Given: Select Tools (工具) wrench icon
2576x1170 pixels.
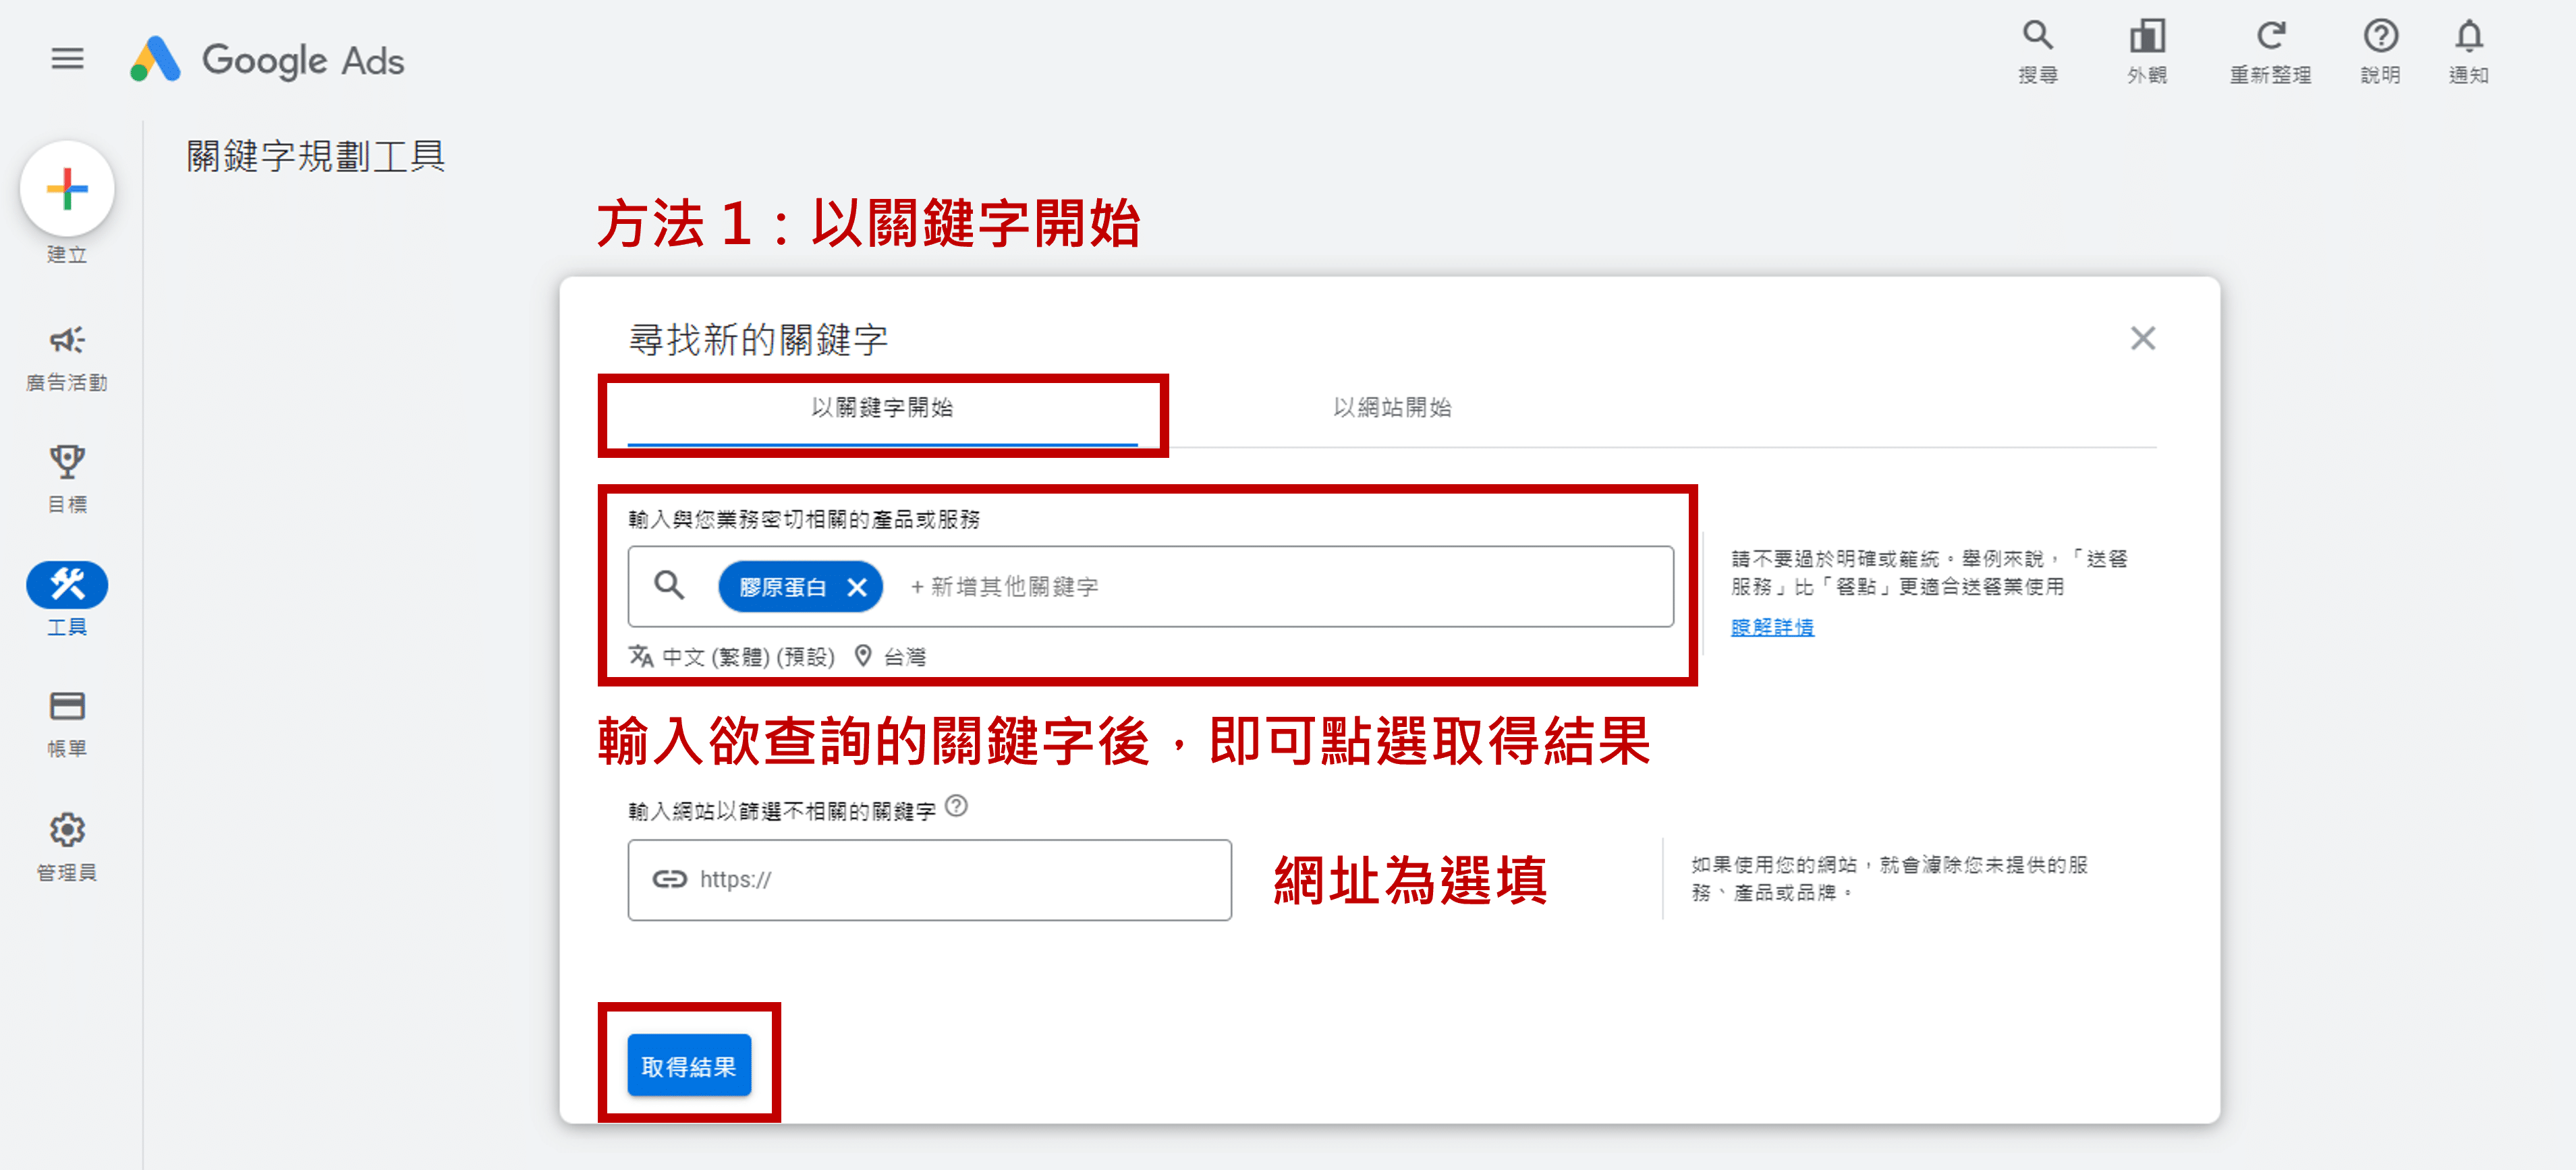Looking at the screenshot, I should (67, 585).
